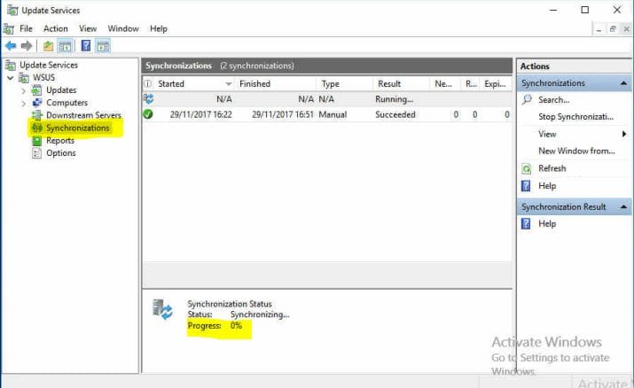Click the Help icon under Synchronizations actions
The width and height of the screenshot is (634, 388).
526,186
